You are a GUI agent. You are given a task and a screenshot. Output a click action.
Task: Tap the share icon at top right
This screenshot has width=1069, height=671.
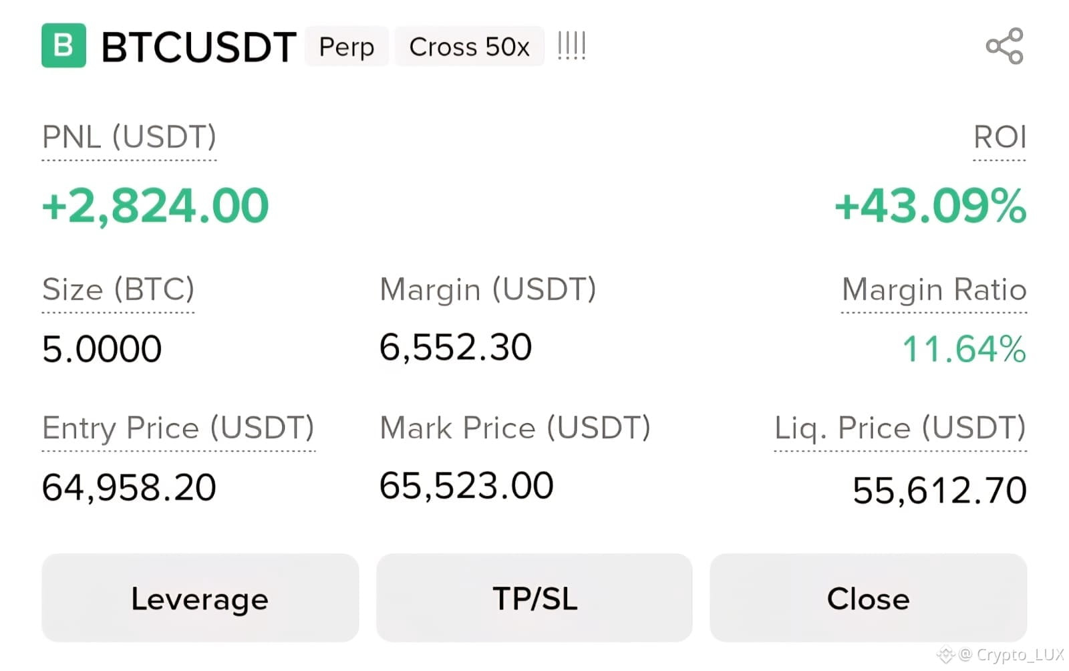pos(1004,46)
